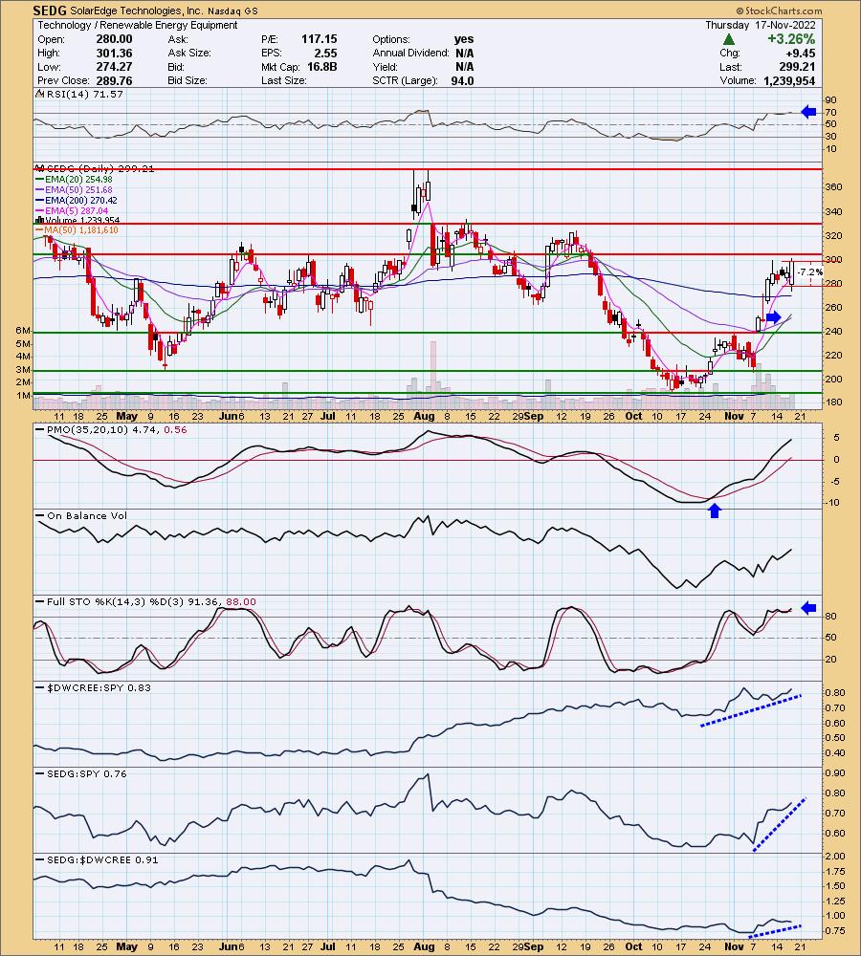
Task: Click the $DWCREE:SPY 0.83 panel label
Action: coord(99,687)
